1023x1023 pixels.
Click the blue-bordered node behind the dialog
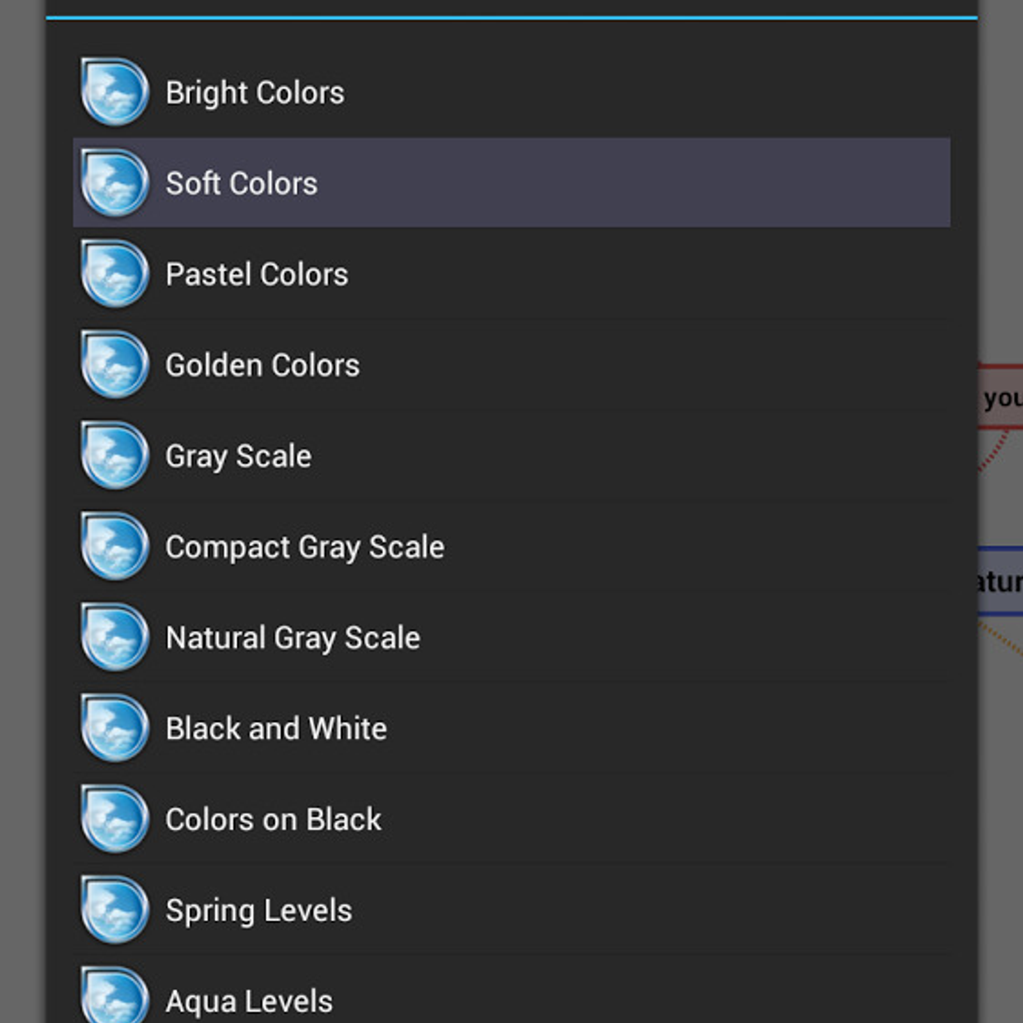point(1001,581)
